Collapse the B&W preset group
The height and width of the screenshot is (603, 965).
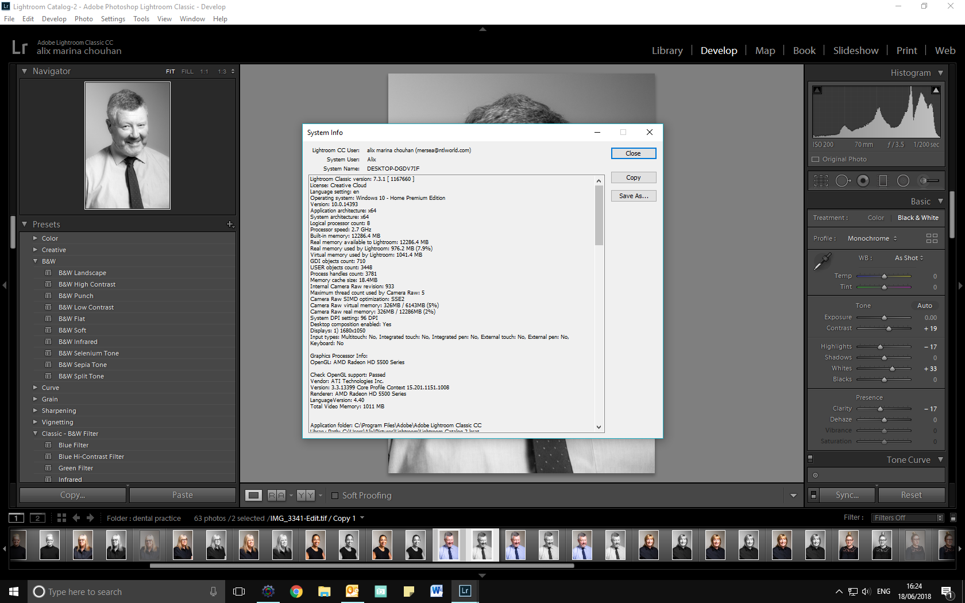click(35, 261)
